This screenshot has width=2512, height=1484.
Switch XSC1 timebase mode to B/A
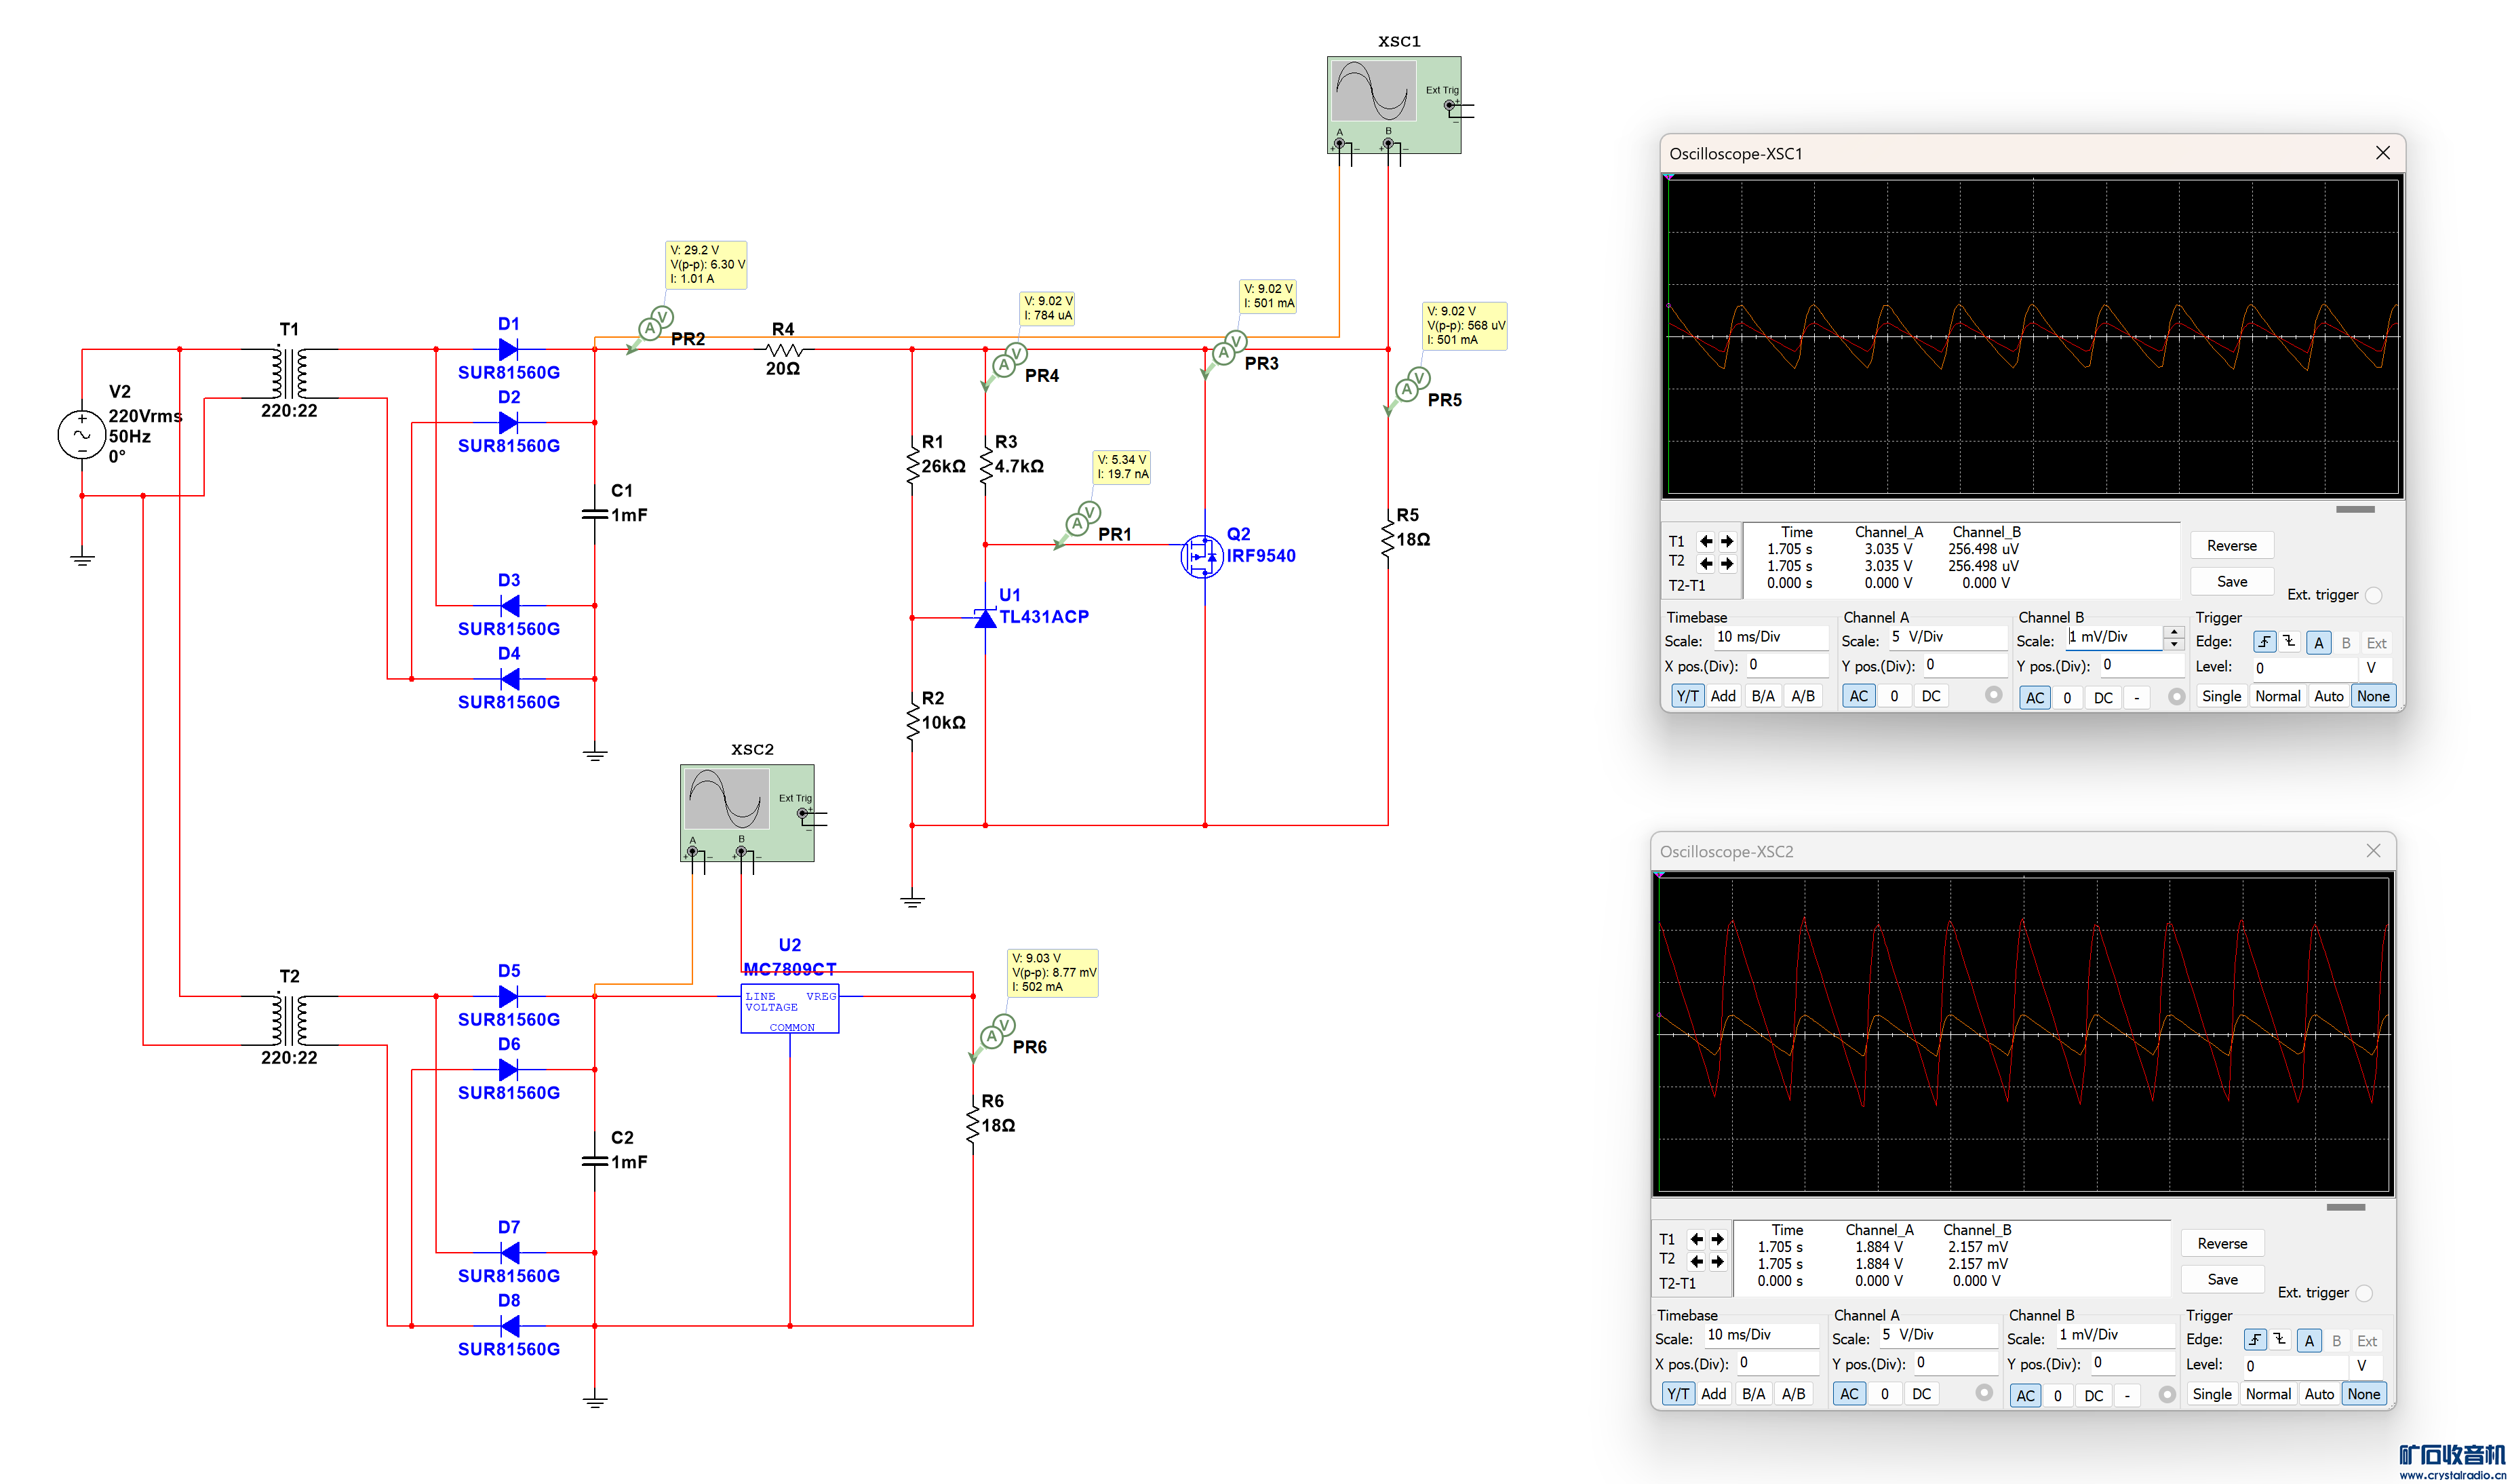click(1763, 696)
